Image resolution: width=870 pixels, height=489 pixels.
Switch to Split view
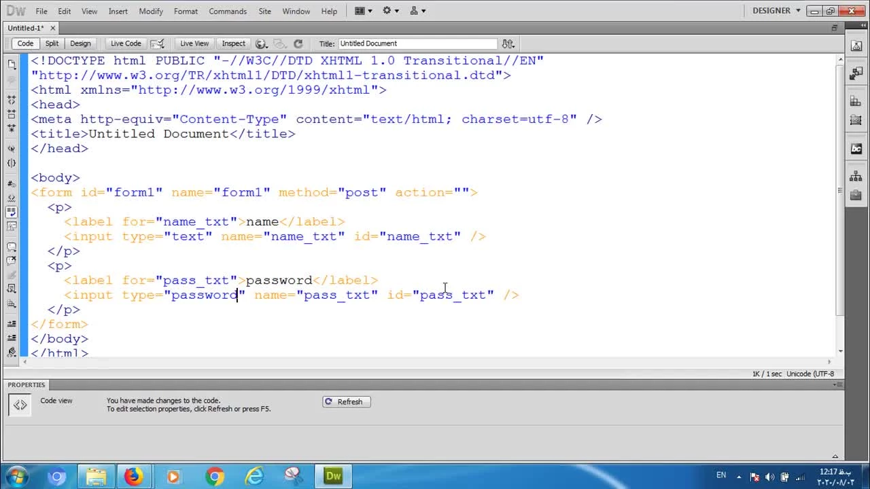(x=52, y=43)
